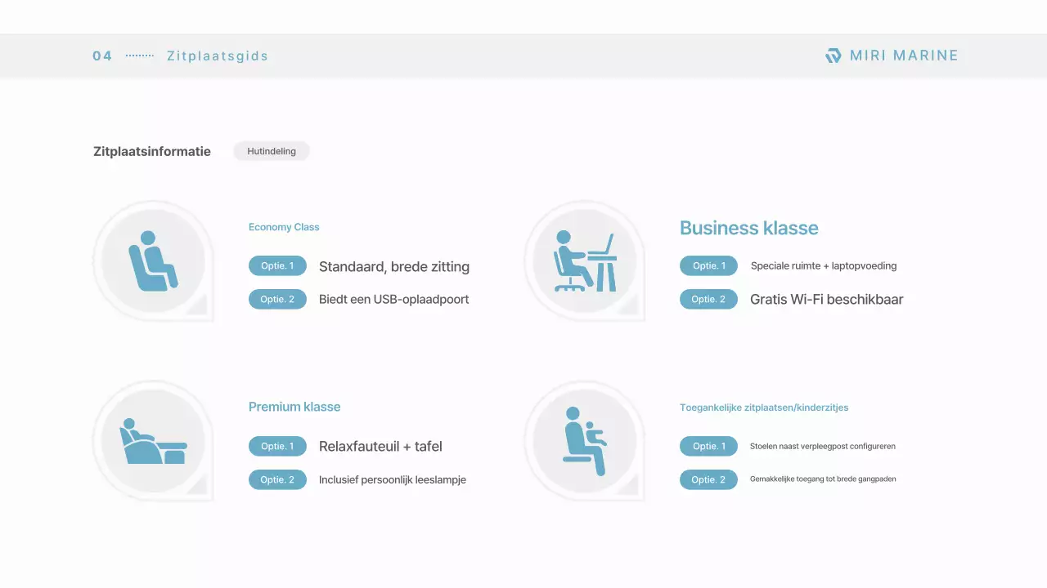Click the Economy Class seat icon
Screen dimensions: 1047x588
tap(153, 261)
